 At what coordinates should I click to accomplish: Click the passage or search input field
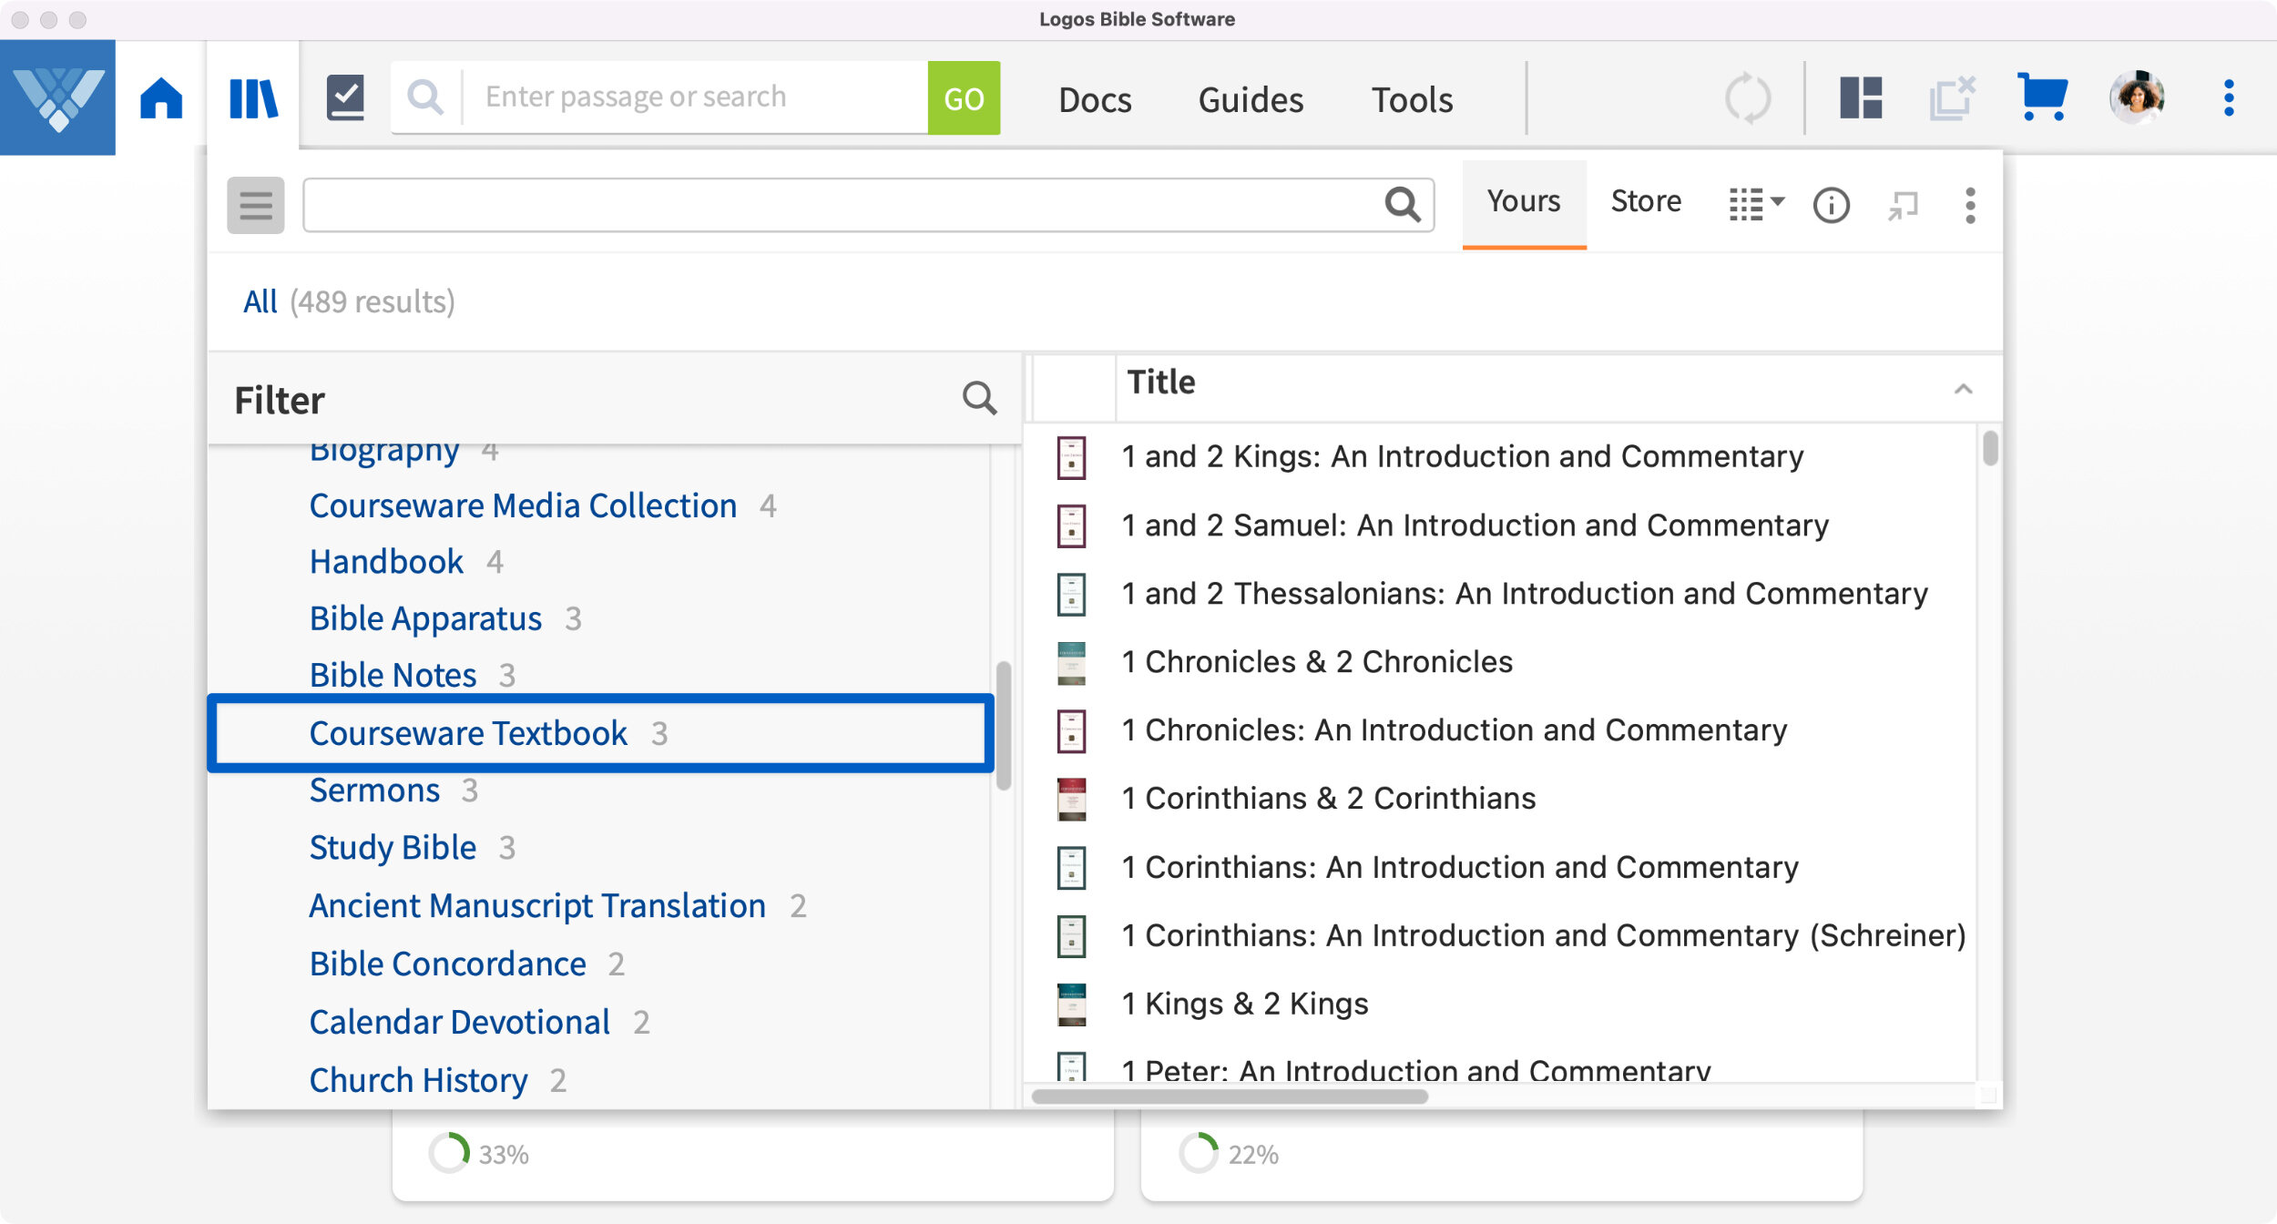coord(697,97)
